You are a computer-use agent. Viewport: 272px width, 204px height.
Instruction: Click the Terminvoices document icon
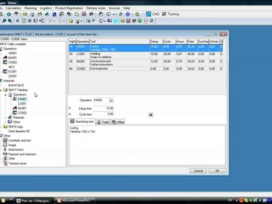point(6,163)
